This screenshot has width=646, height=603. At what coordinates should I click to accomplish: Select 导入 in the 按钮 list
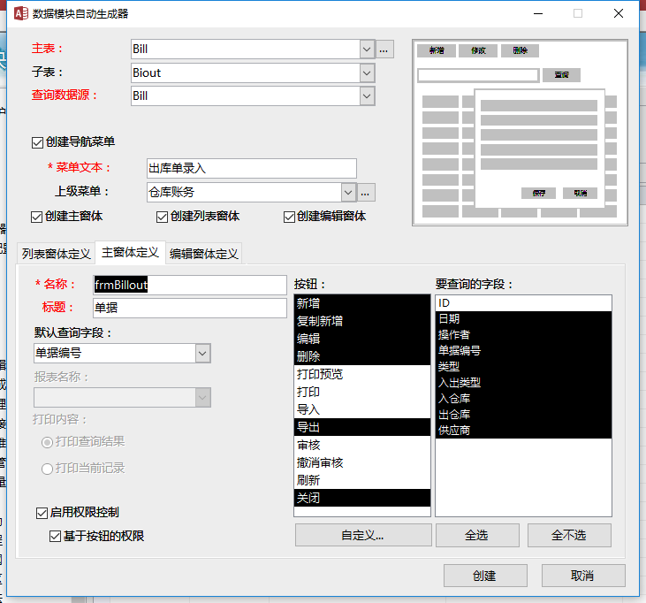pos(362,409)
